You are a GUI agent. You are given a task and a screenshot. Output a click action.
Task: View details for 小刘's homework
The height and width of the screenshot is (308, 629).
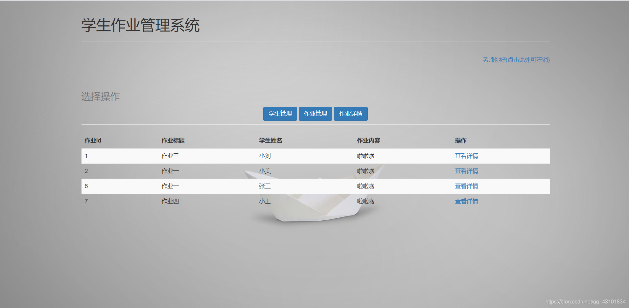coord(466,156)
